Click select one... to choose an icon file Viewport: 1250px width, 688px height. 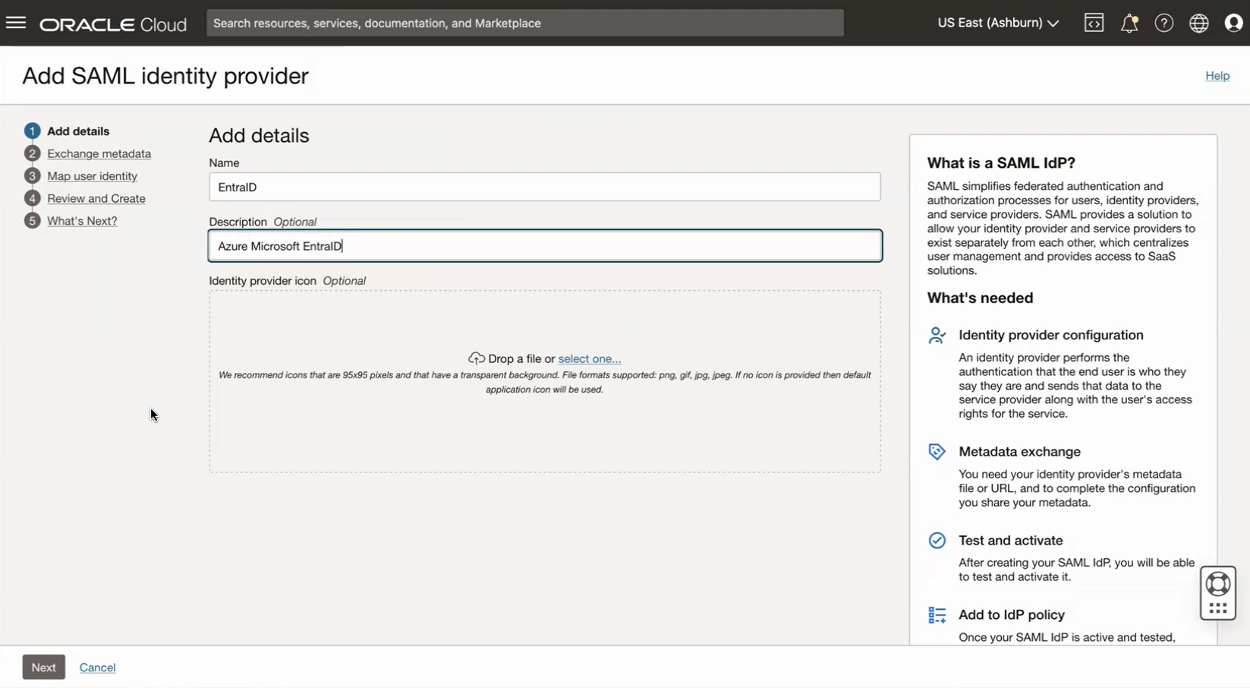click(589, 358)
